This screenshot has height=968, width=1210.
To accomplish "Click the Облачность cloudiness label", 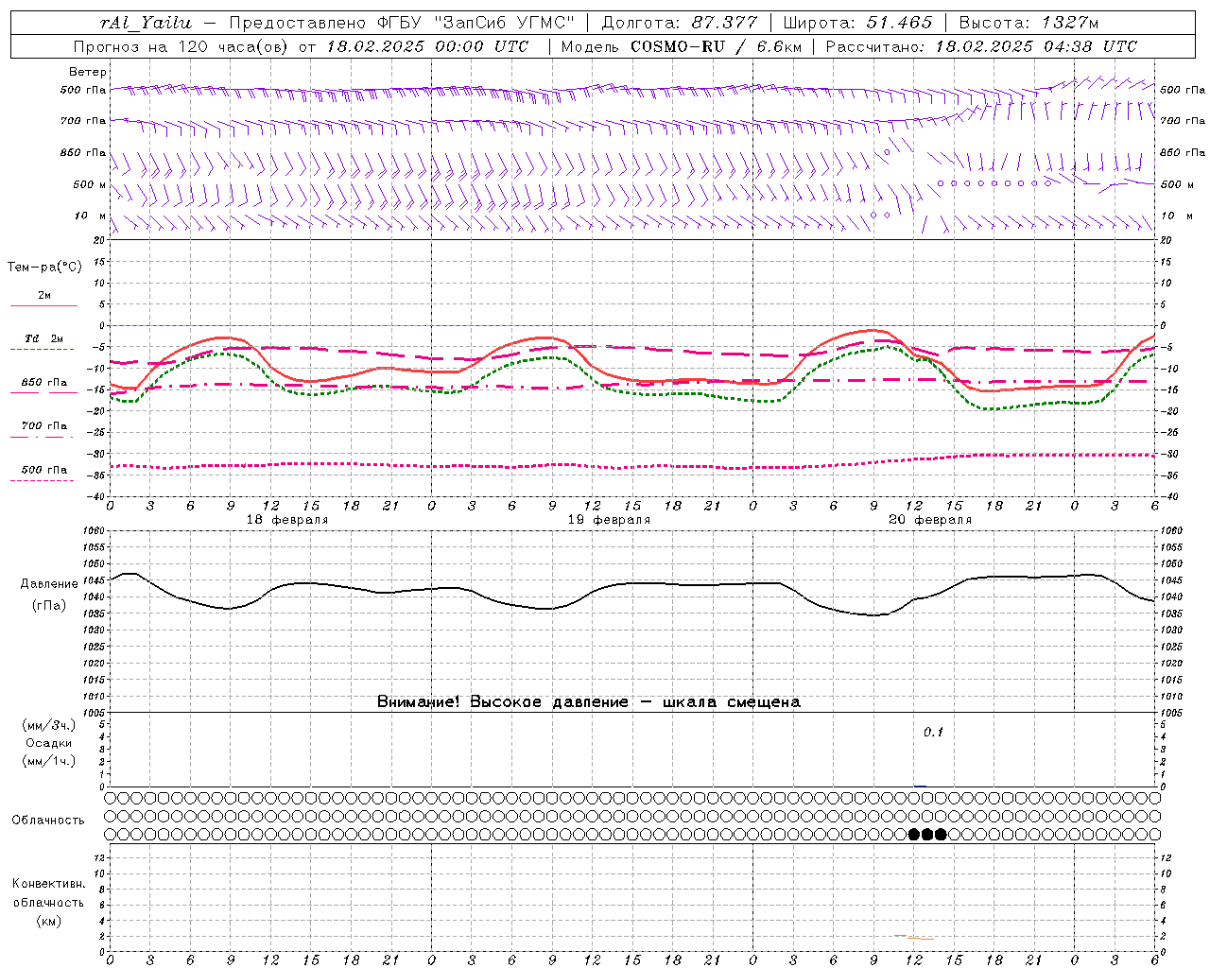I will point(48,821).
